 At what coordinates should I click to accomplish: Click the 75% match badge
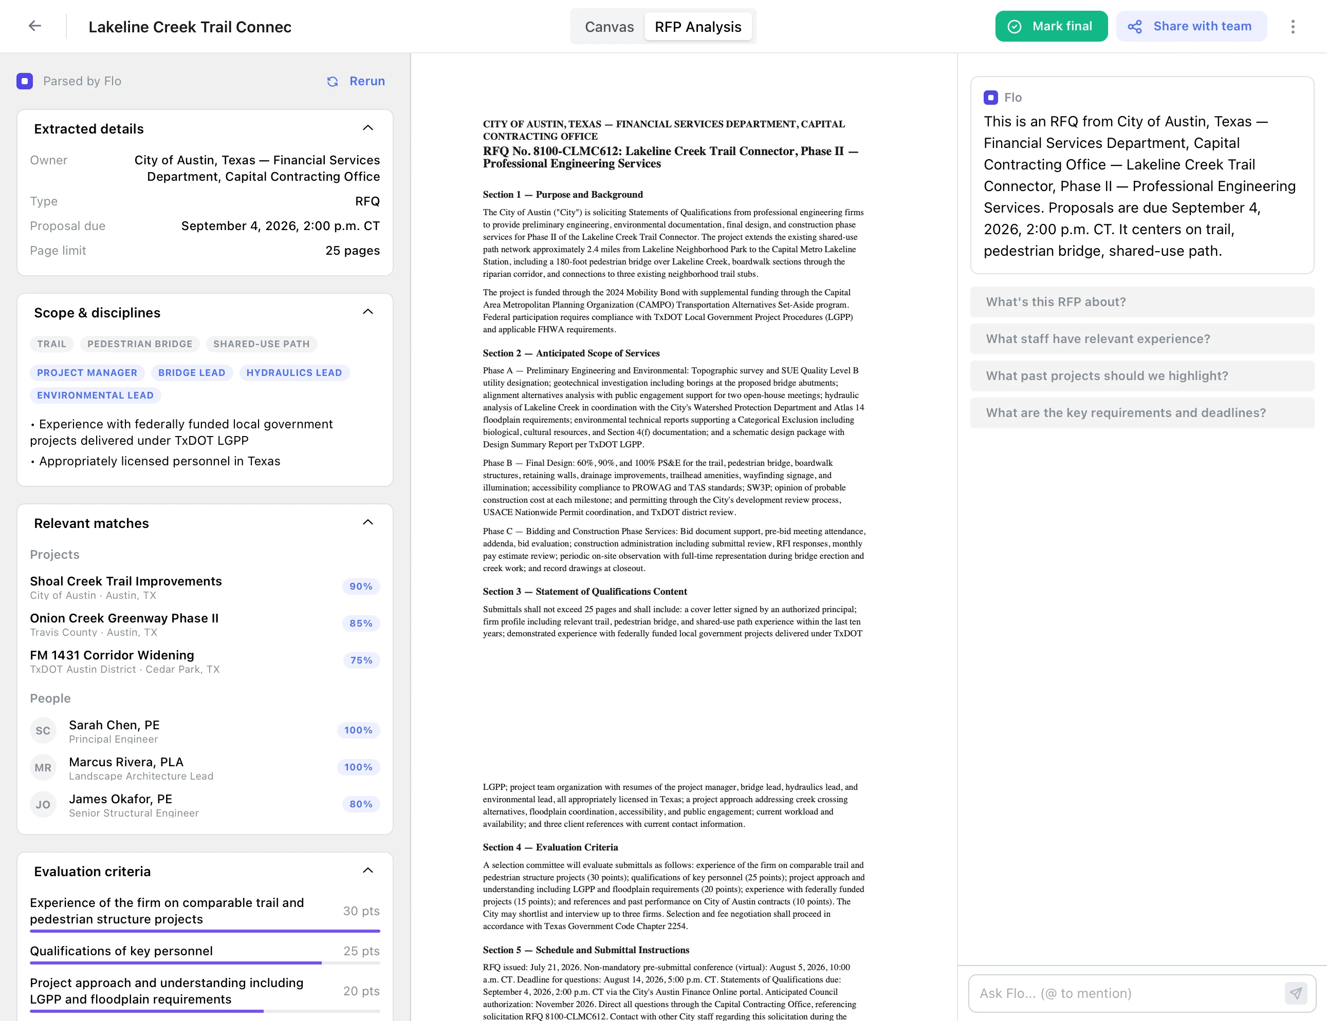point(361,660)
